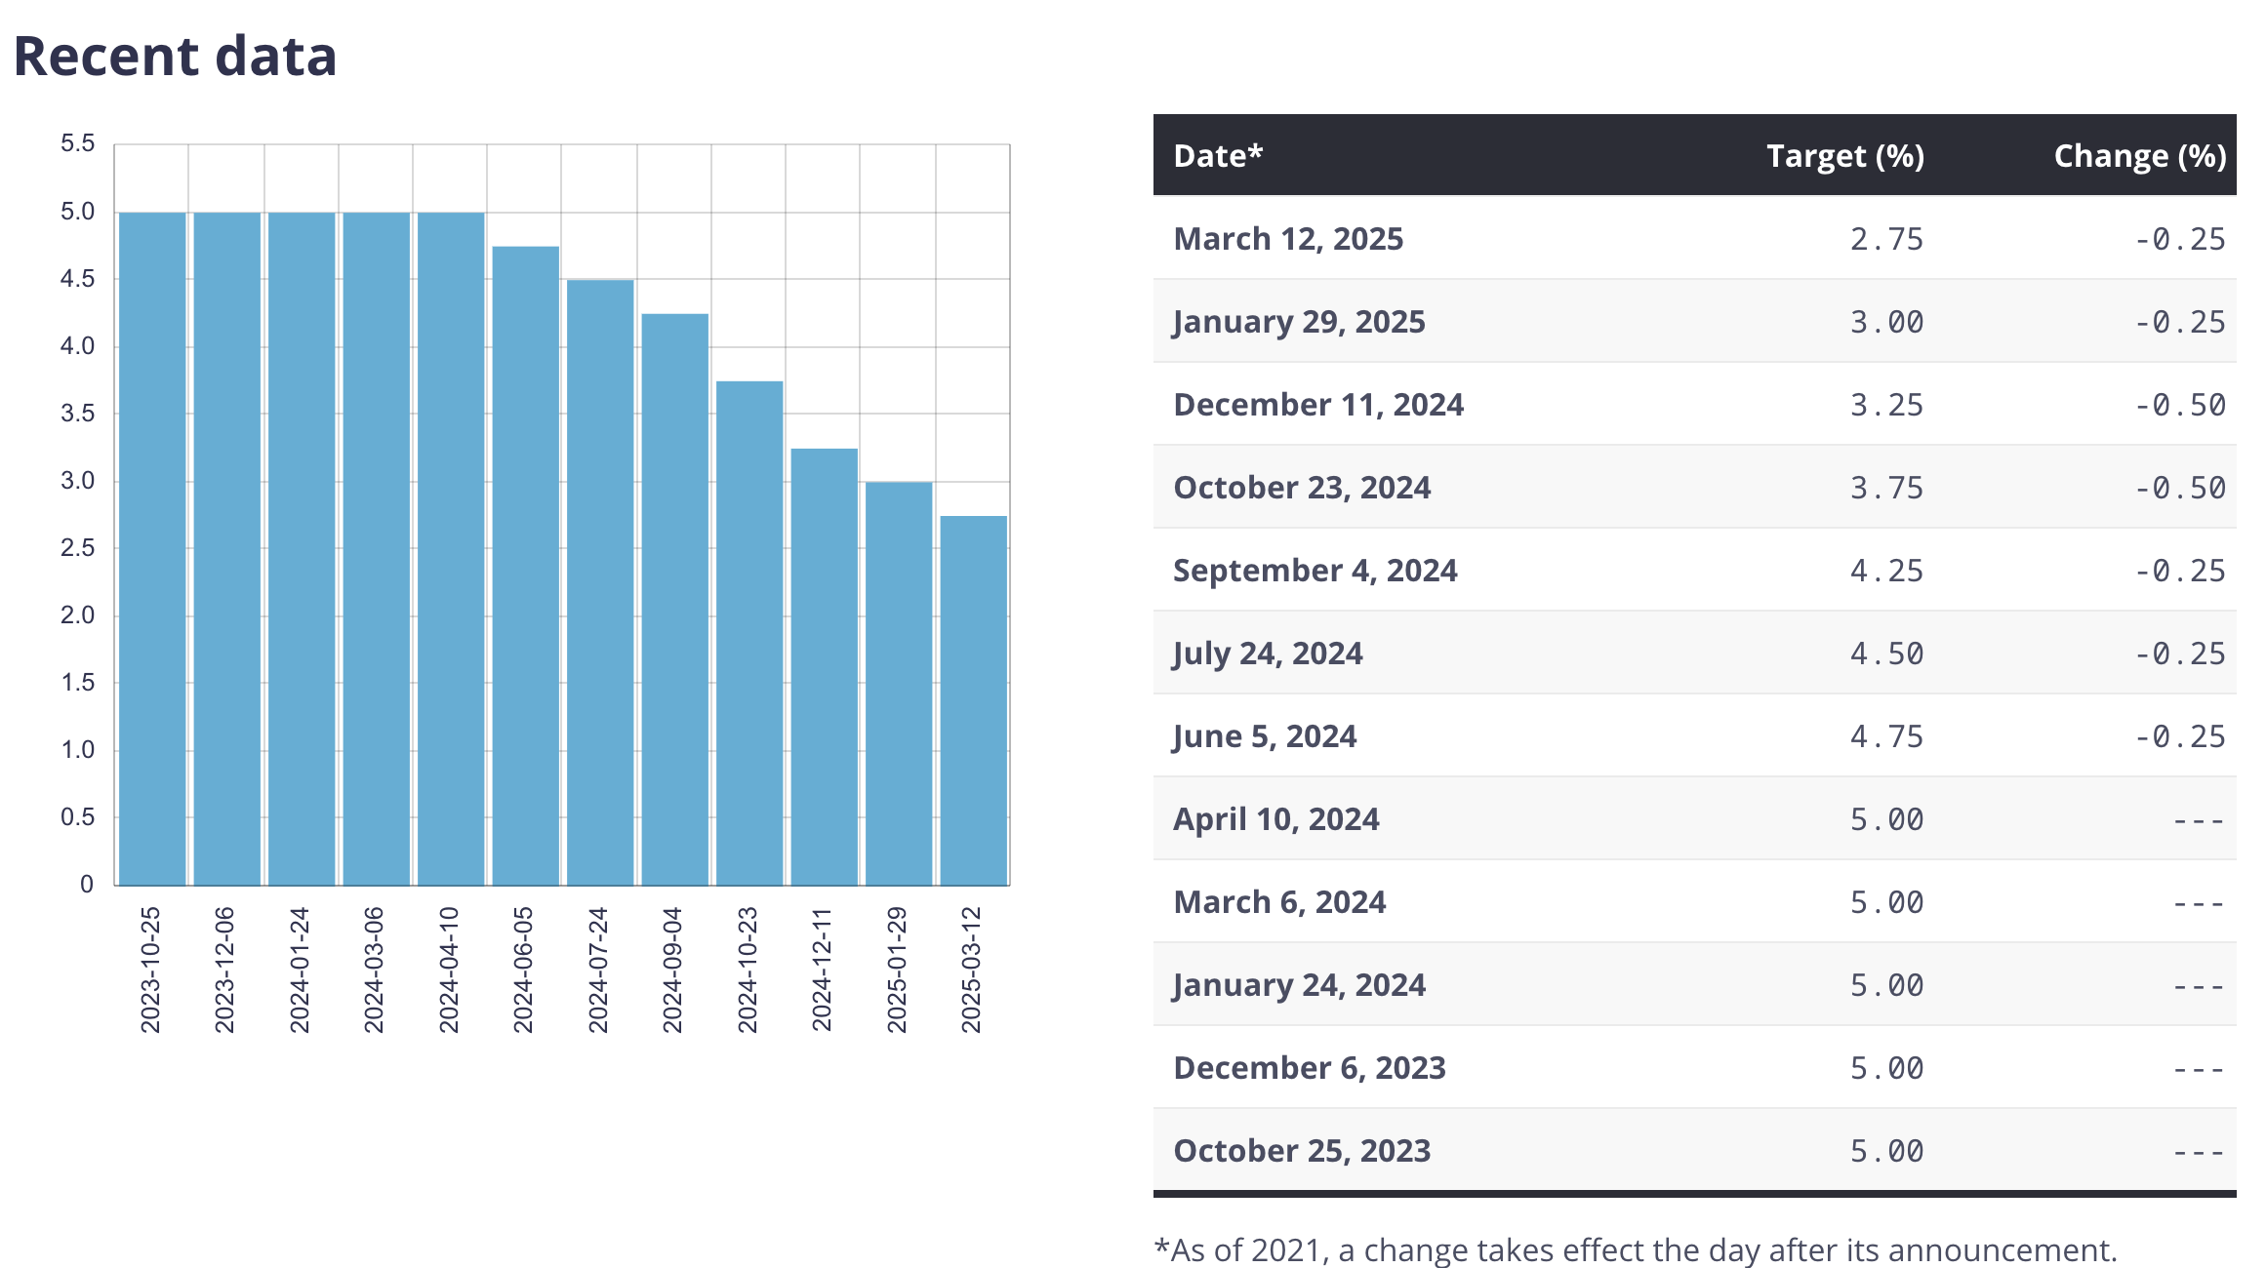2266x1268 pixels.
Task: Click the April 10, 2024 date cell
Action: (x=1275, y=819)
